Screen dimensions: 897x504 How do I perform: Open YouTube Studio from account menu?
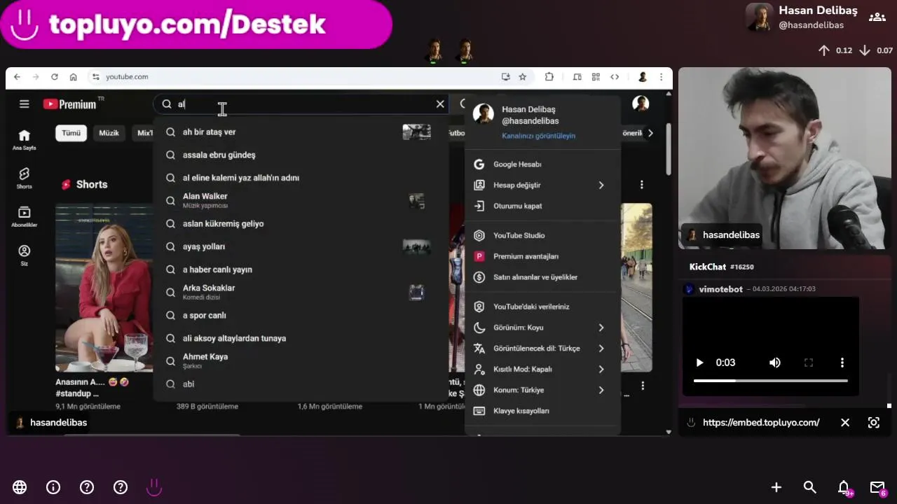pos(542,235)
